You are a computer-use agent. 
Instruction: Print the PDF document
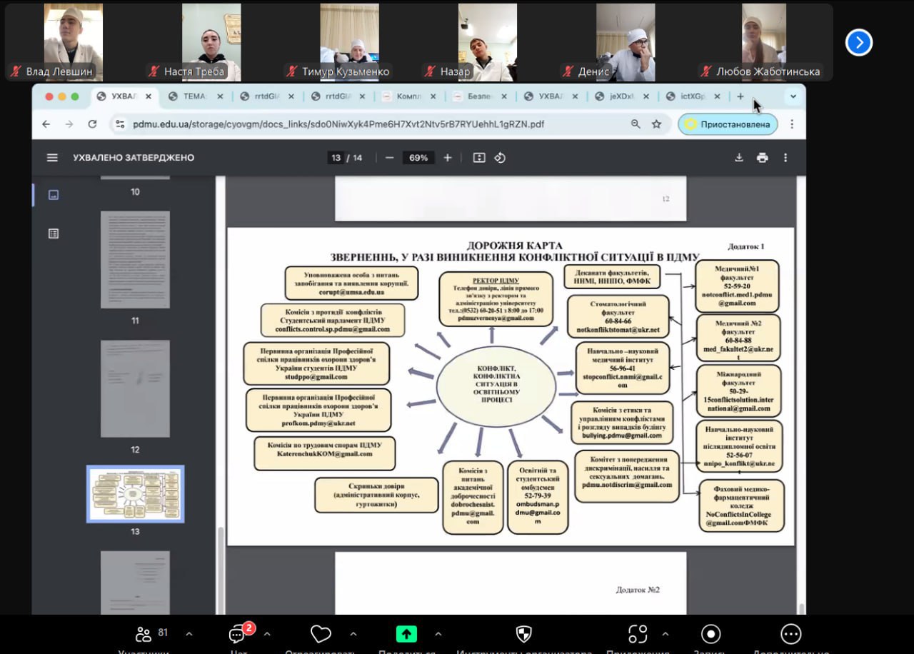[x=762, y=158]
